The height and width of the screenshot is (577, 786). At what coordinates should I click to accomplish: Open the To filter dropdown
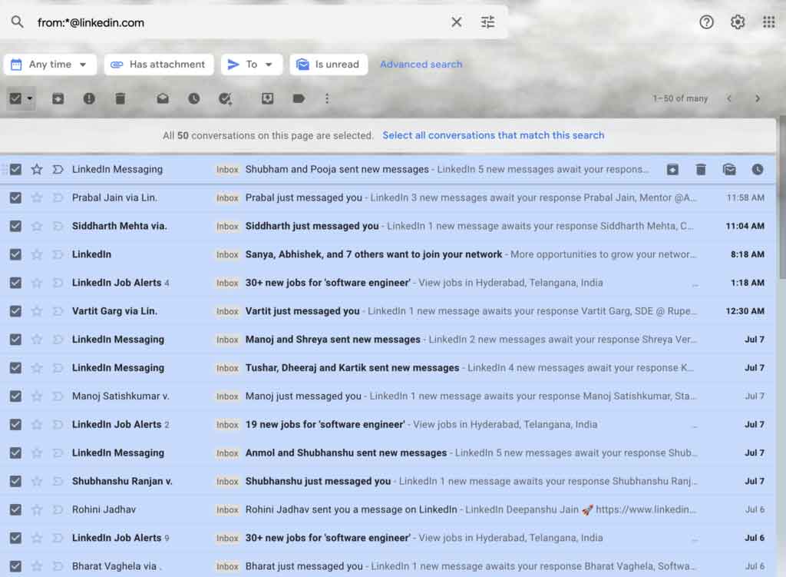[x=252, y=65]
